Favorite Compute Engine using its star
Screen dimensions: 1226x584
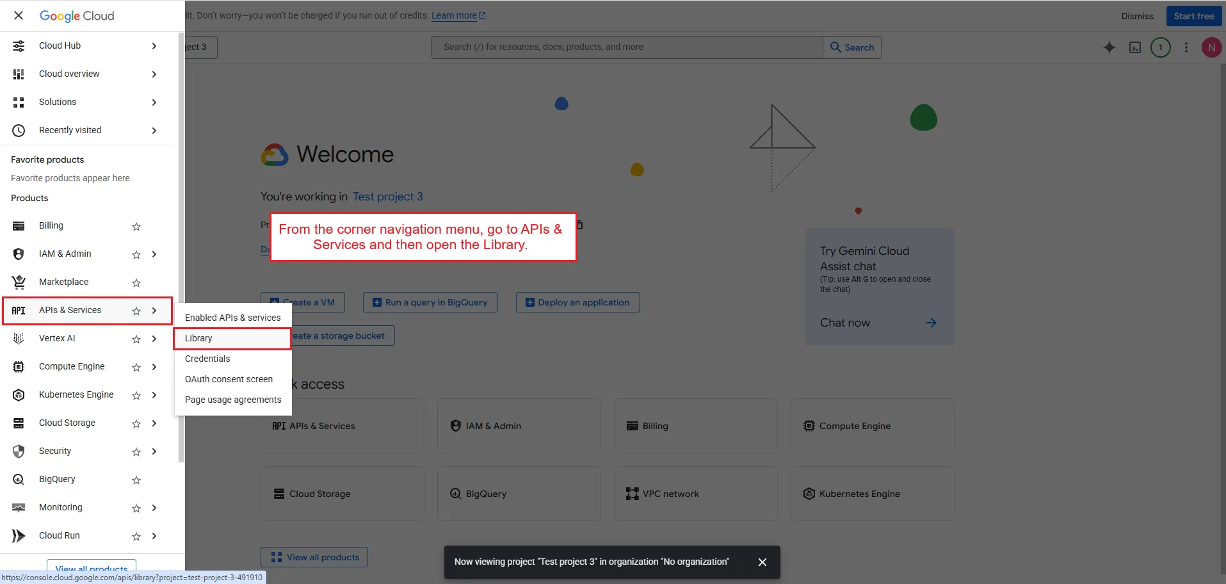[x=136, y=367]
